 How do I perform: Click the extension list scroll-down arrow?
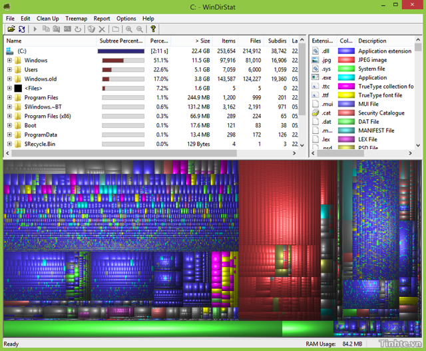click(x=419, y=145)
